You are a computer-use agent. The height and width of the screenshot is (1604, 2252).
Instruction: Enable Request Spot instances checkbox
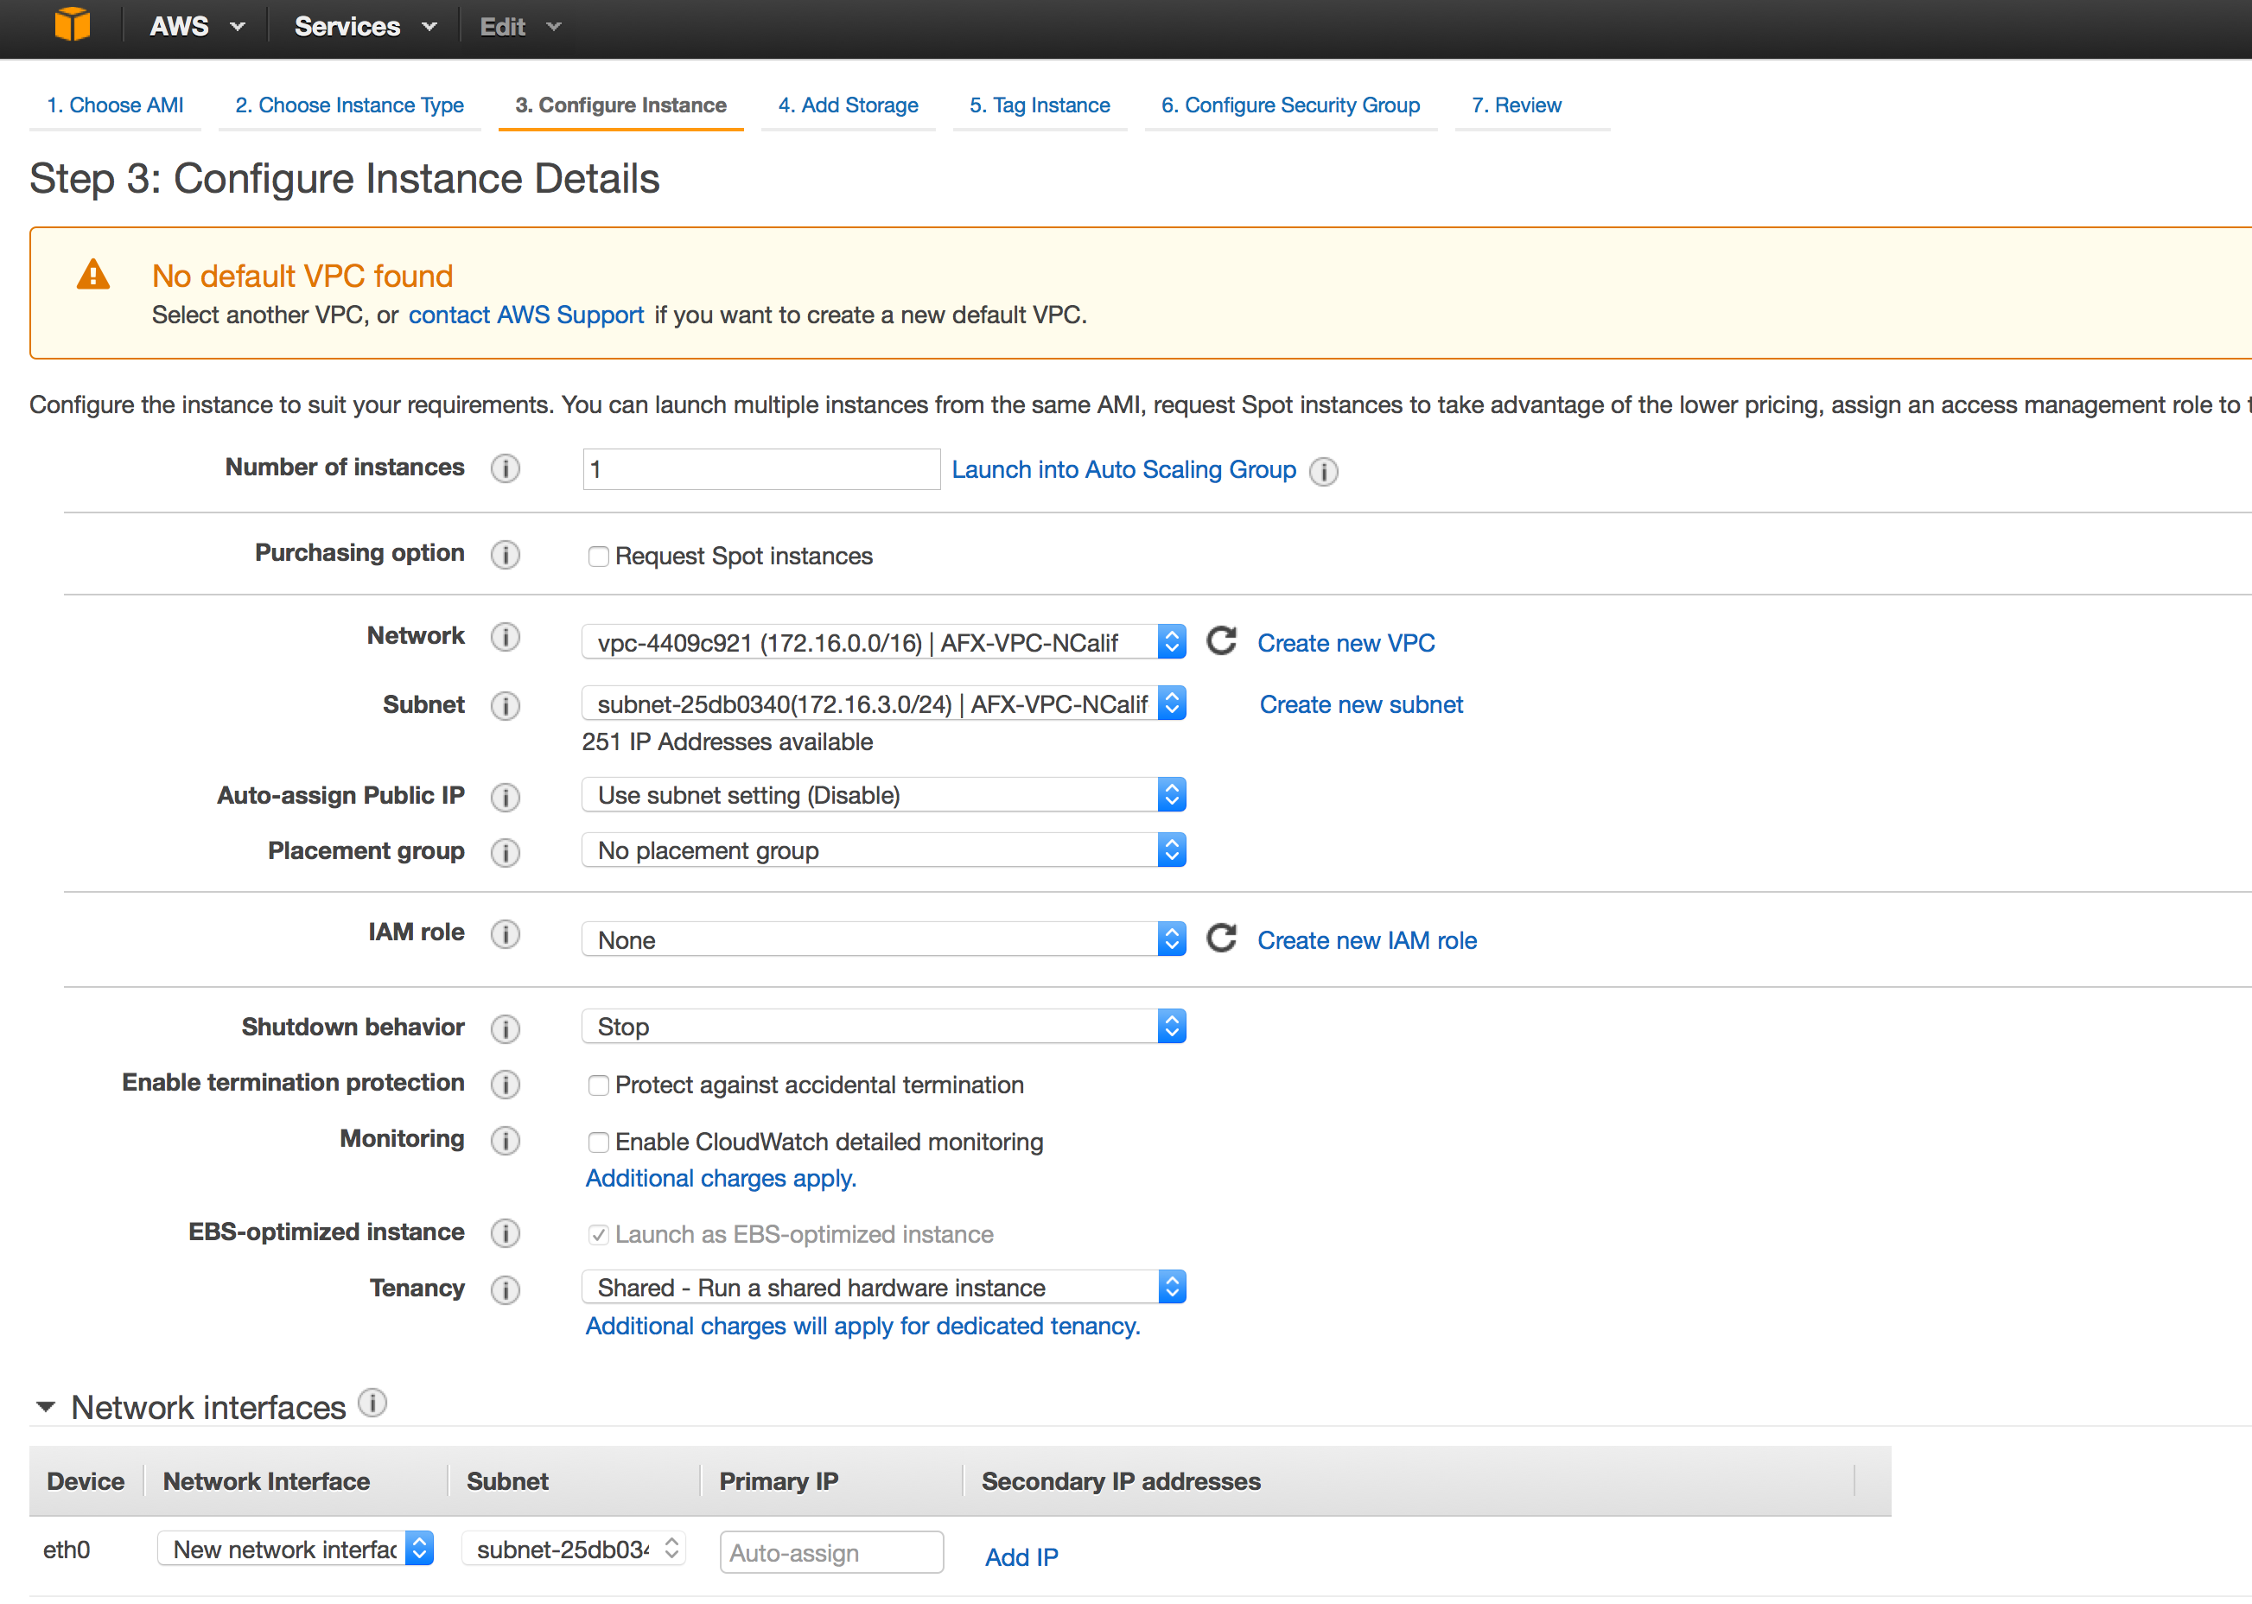point(598,557)
